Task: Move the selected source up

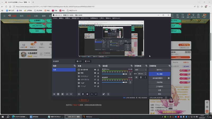Action: click(92, 94)
